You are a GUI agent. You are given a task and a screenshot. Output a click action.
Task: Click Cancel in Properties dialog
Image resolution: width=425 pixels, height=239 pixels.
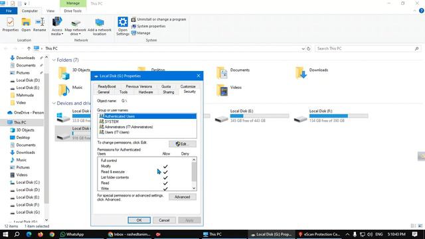[x=164, y=220]
